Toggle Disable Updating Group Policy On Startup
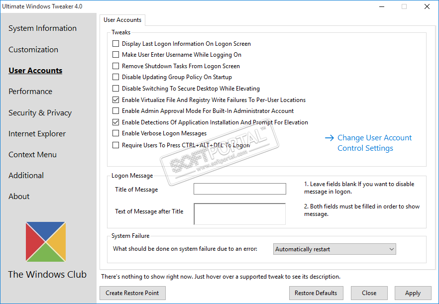Viewport: 439px width, 304px height. [x=115, y=77]
